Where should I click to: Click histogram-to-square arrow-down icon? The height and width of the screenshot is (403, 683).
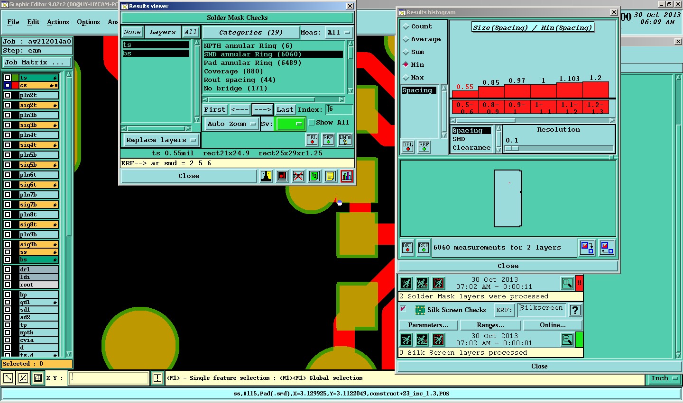point(588,248)
